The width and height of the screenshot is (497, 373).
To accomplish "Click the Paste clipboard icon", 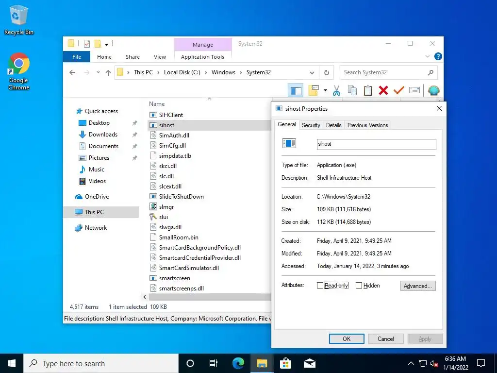I will (x=368, y=91).
